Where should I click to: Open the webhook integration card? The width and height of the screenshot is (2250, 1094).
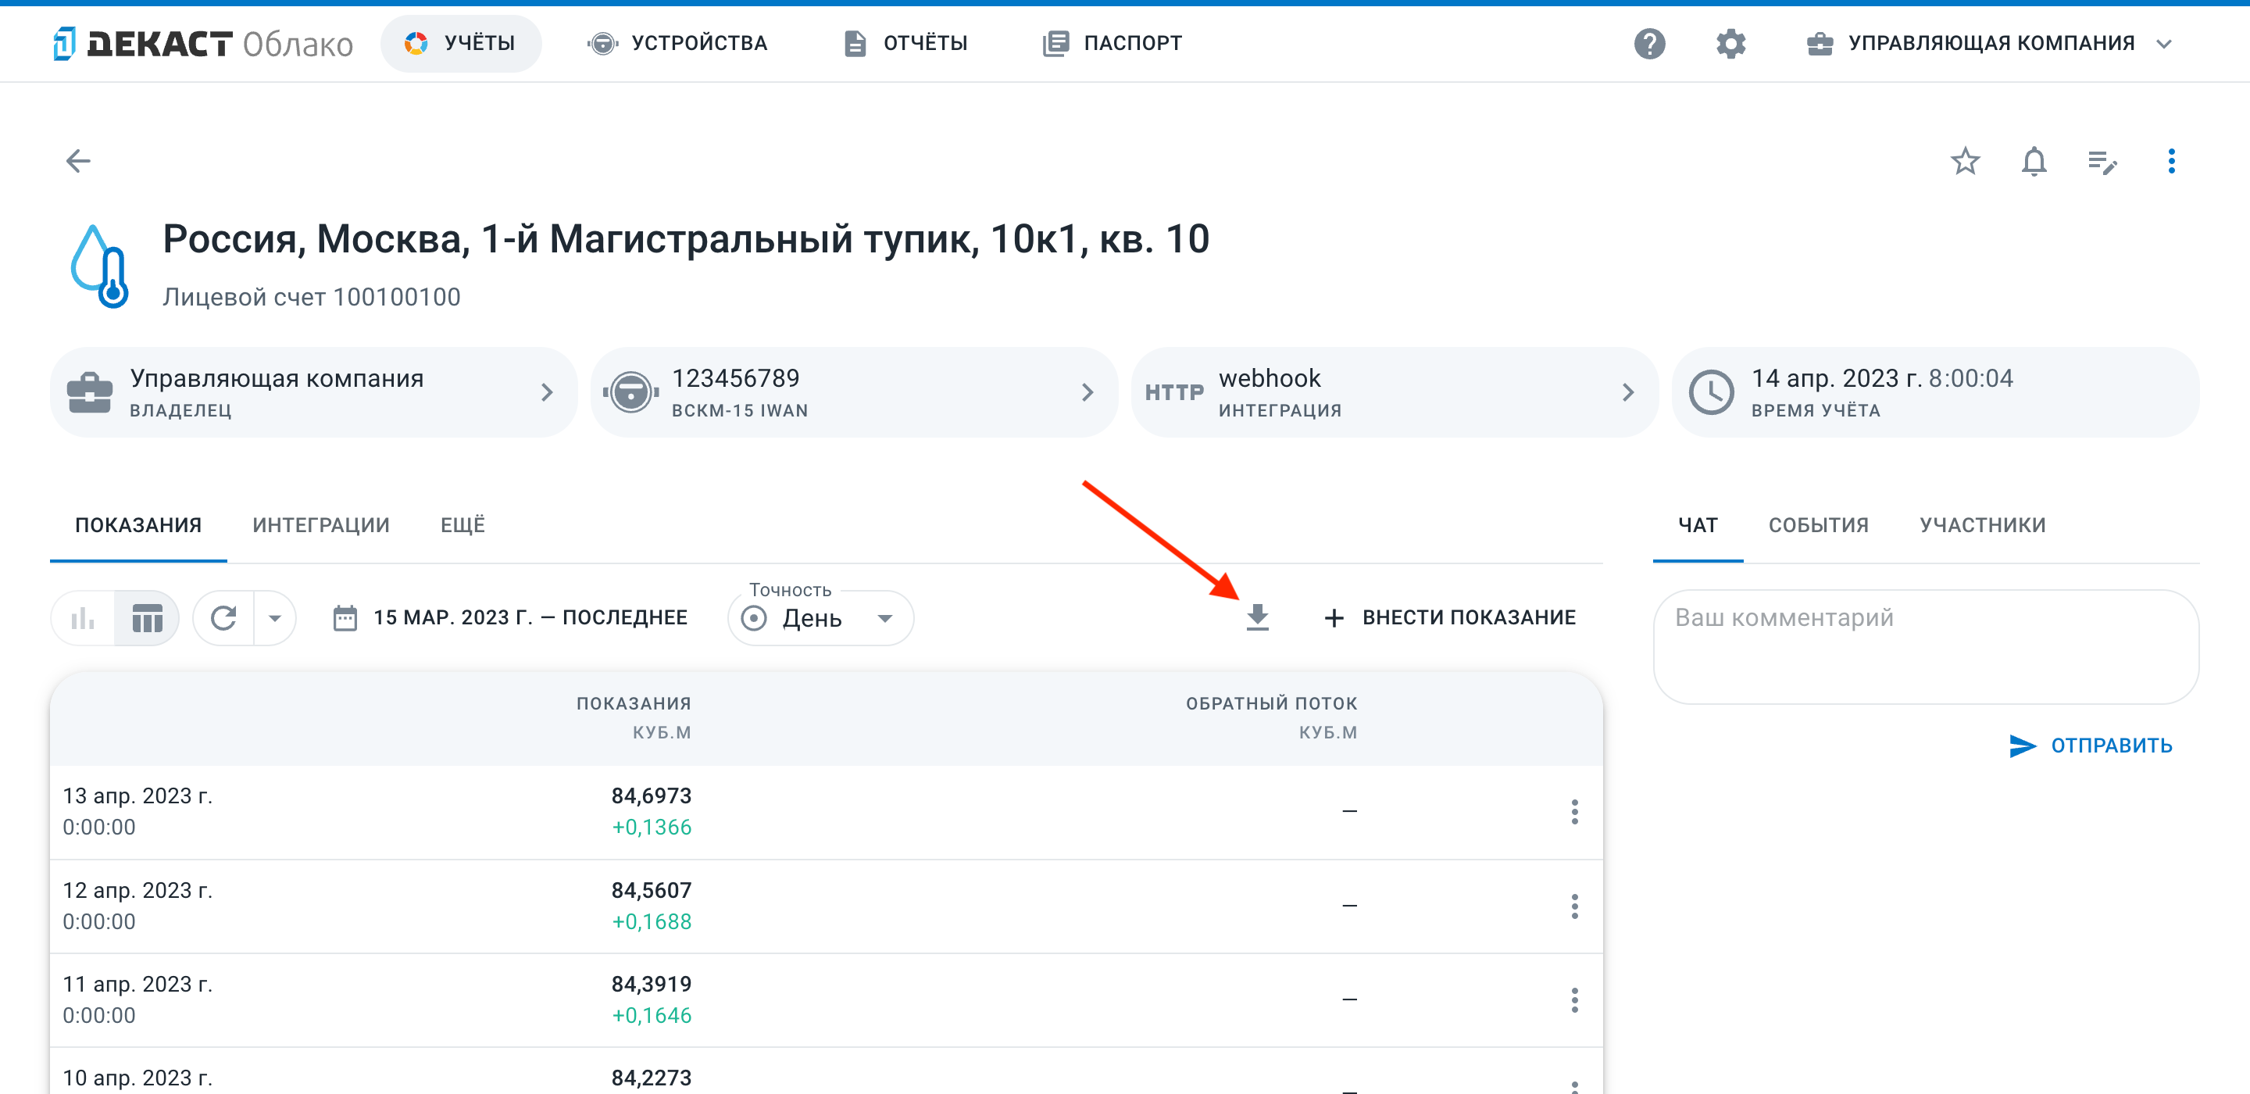pyautogui.click(x=1395, y=392)
